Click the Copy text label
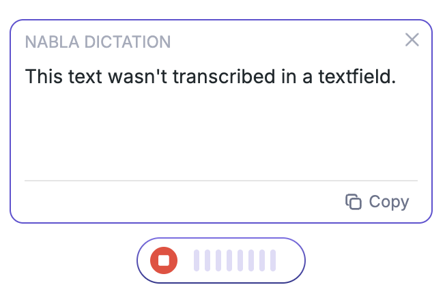Image resolution: width=445 pixels, height=300 pixels. [x=389, y=202]
